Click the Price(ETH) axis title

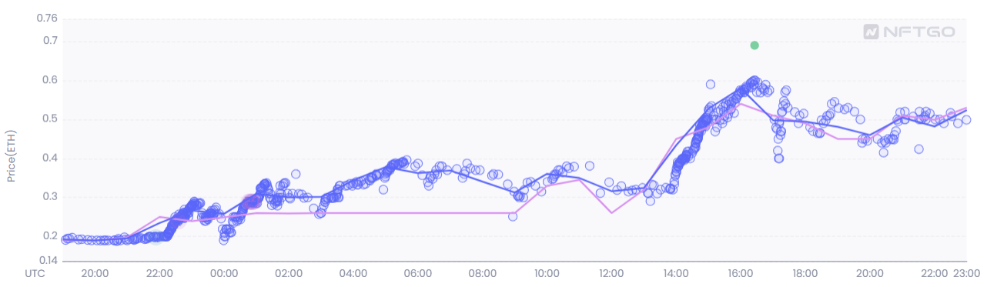(12, 156)
